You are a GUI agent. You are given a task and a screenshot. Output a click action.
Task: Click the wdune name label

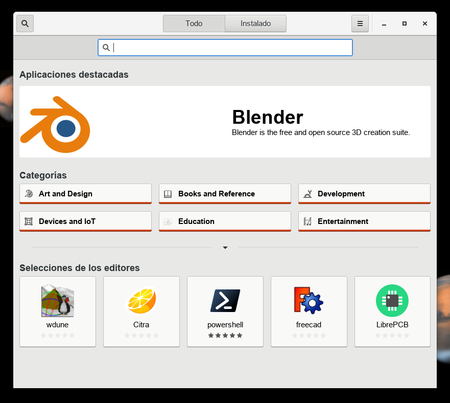point(57,325)
